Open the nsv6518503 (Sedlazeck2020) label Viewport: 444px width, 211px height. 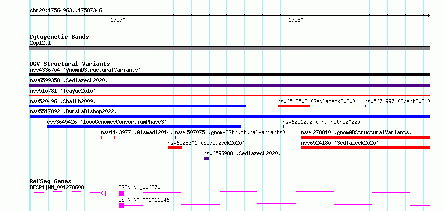[x=316, y=101]
